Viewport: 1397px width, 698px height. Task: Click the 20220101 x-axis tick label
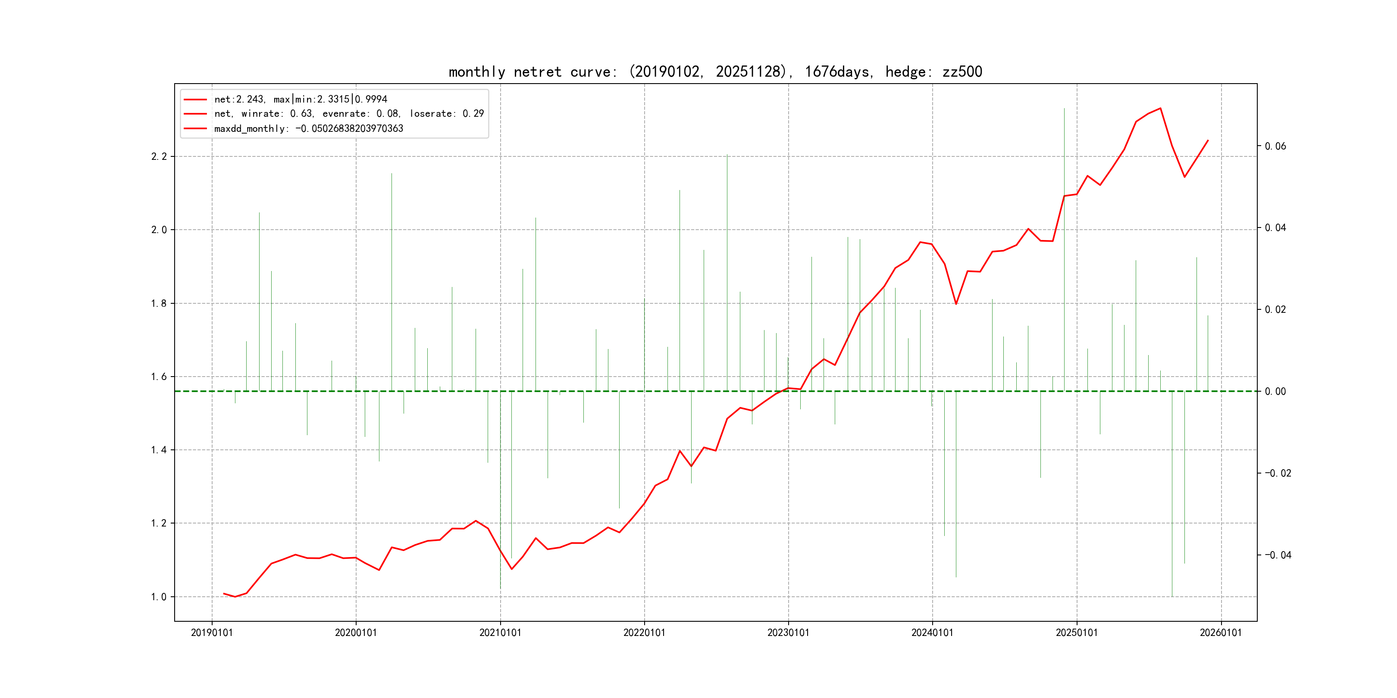pos(644,633)
